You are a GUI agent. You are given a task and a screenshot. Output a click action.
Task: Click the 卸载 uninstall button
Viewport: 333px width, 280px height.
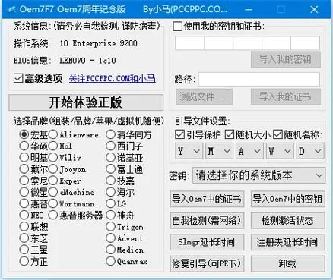[288, 264]
